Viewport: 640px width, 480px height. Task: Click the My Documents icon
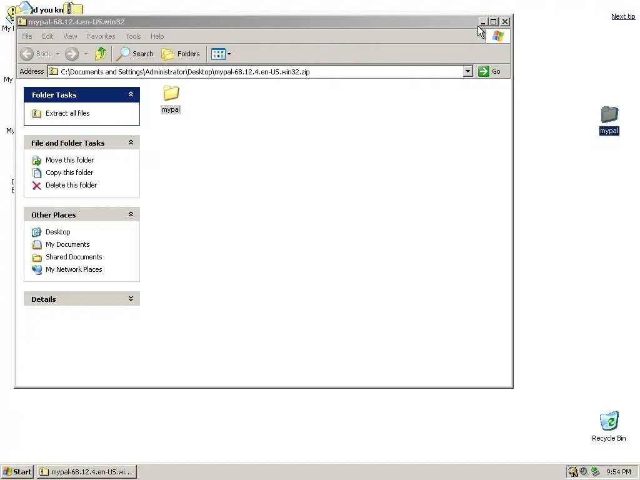(x=37, y=245)
